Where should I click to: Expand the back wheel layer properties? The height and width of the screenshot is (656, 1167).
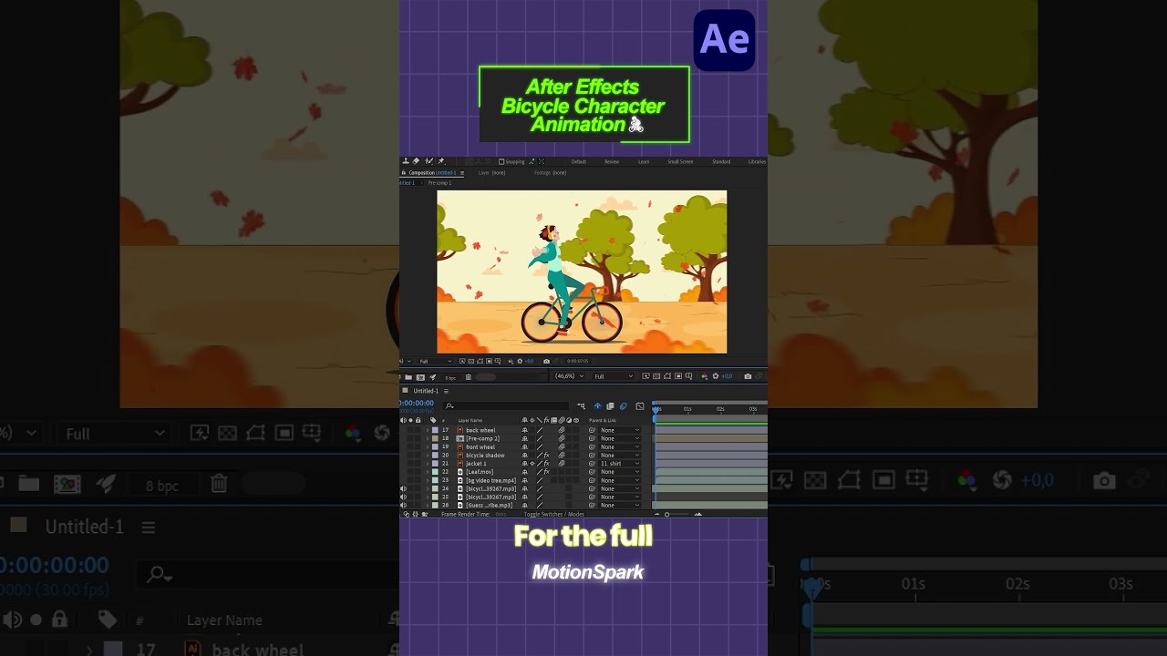(x=428, y=430)
